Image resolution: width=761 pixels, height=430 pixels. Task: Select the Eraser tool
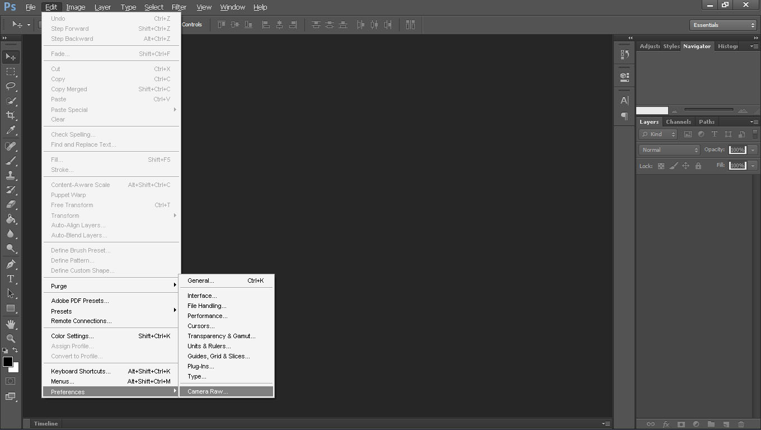pyautogui.click(x=11, y=204)
